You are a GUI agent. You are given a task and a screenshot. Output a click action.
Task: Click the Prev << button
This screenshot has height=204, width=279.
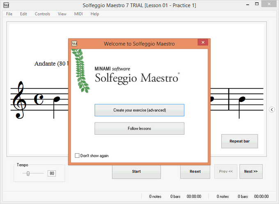[226, 172]
